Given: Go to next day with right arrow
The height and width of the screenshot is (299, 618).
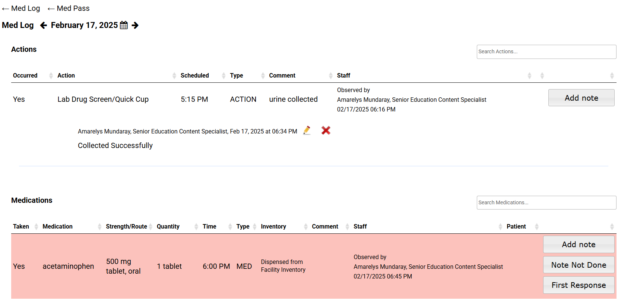Looking at the screenshot, I should [135, 25].
